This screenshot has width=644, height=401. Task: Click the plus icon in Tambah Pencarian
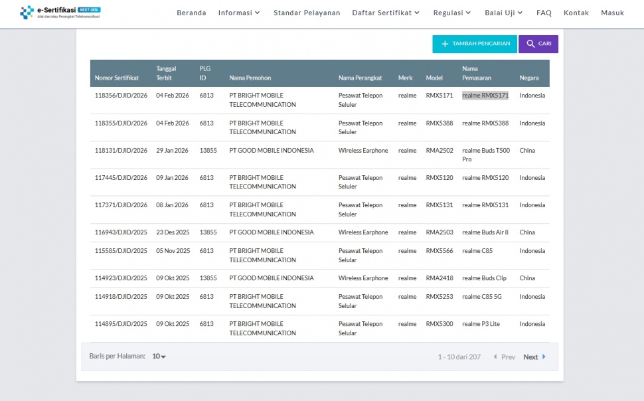point(445,44)
